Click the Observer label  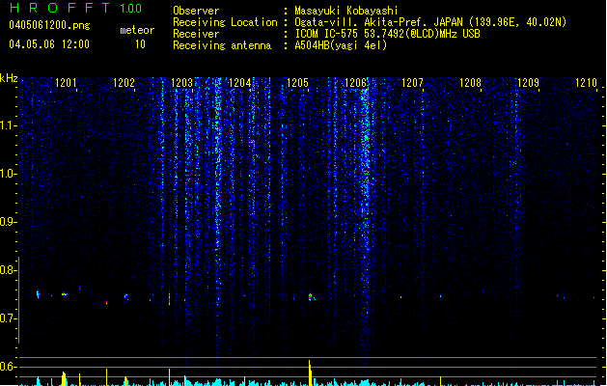196,11
